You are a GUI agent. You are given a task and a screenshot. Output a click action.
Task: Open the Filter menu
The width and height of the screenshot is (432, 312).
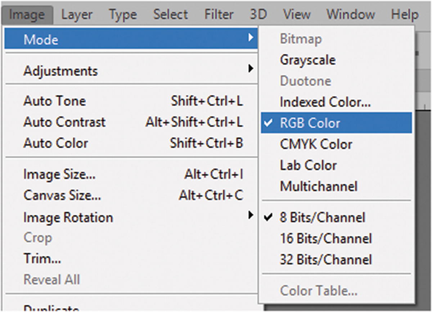[219, 15]
